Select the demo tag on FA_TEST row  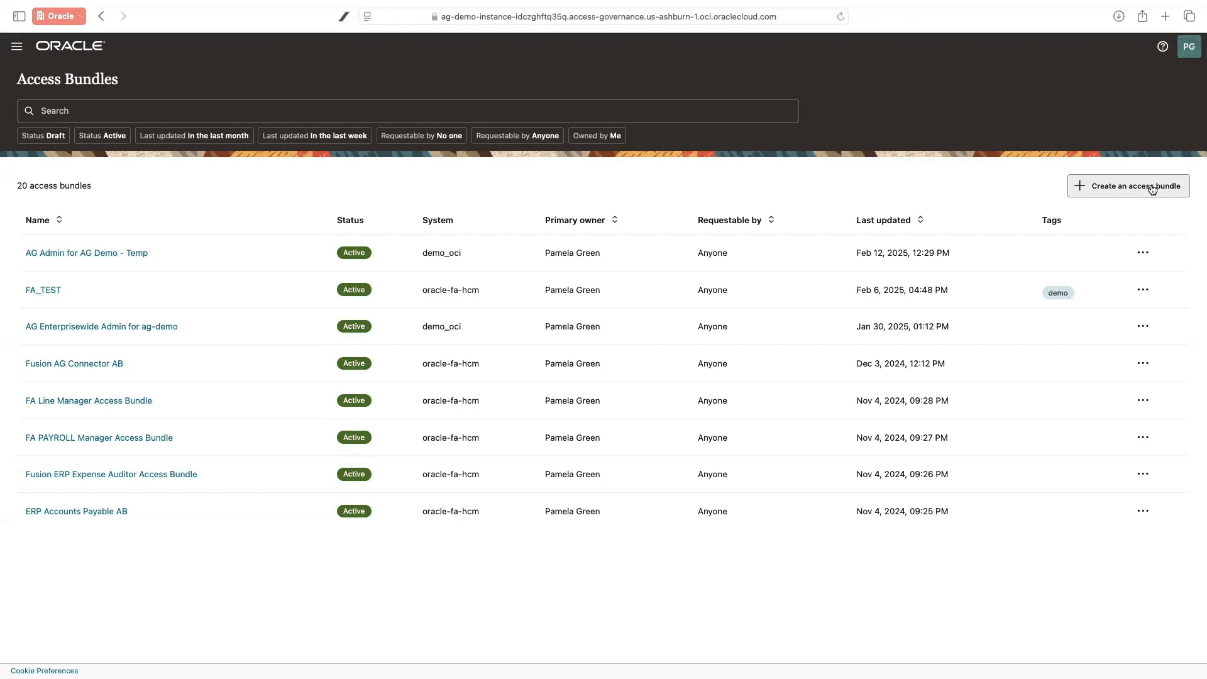[1057, 292]
